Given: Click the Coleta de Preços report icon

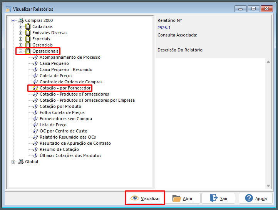Looking at the screenshot, I should (x=35, y=76).
